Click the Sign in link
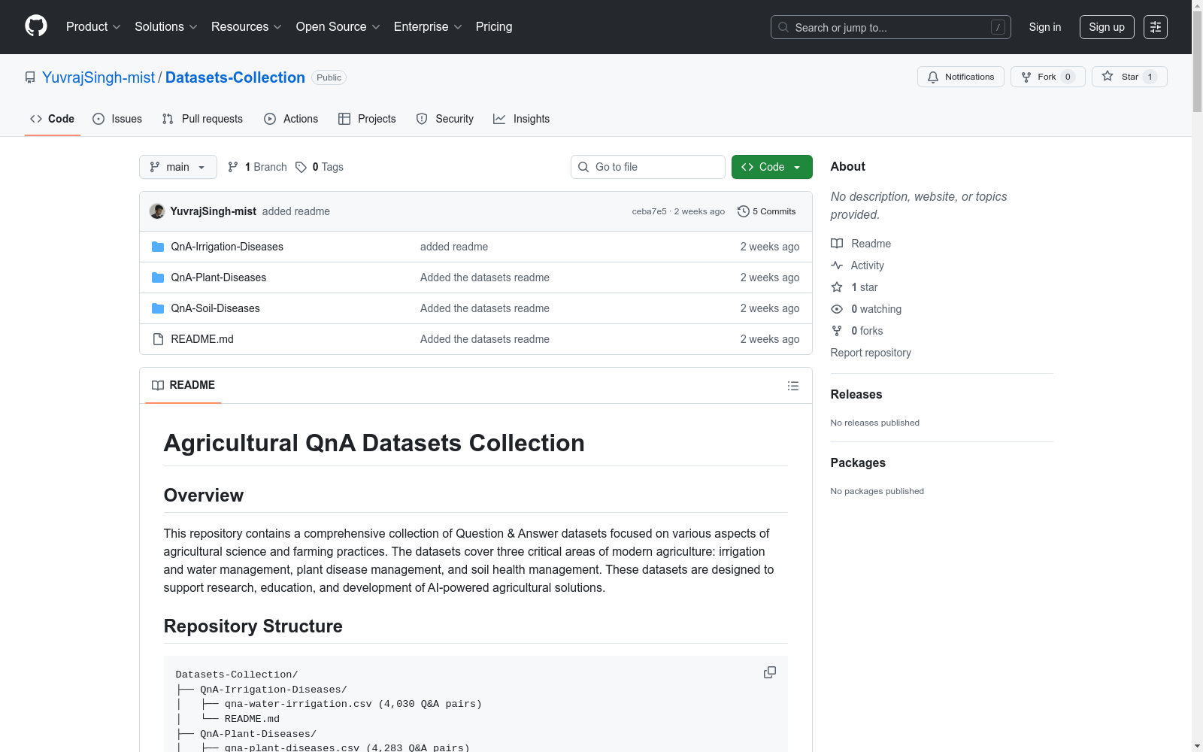This screenshot has width=1203, height=752. point(1045,27)
